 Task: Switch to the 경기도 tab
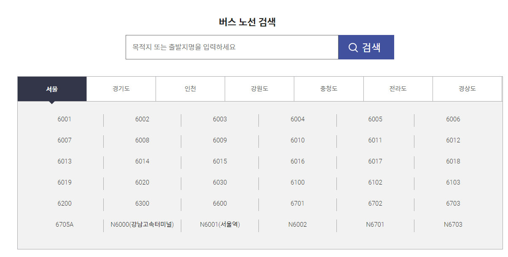121,89
